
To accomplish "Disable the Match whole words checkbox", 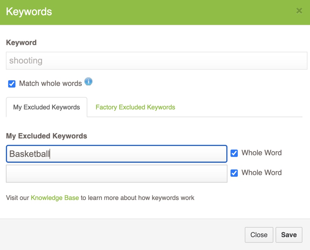I will coord(11,84).
